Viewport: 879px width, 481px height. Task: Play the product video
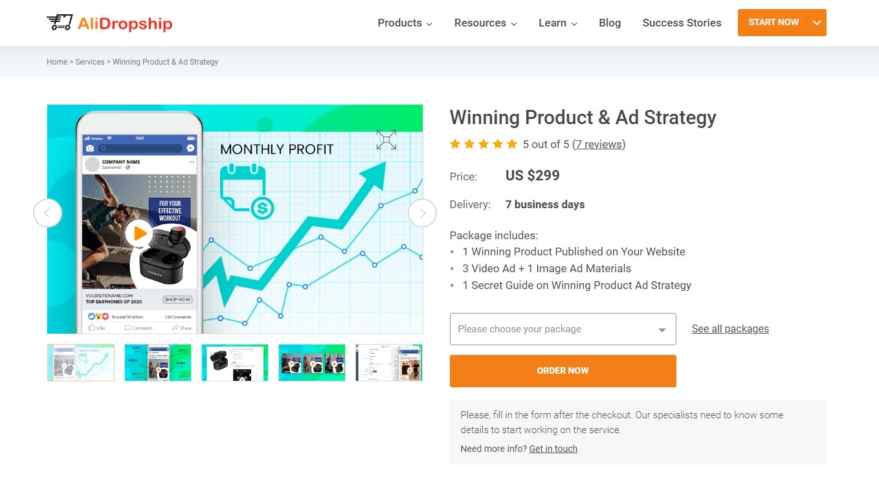139,233
